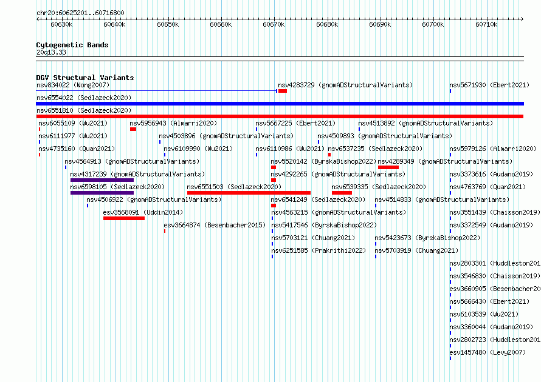This screenshot has height=382, width=541.
Task: Select the nsv5671930 (Ebert2021) label
Action: [x=489, y=85]
